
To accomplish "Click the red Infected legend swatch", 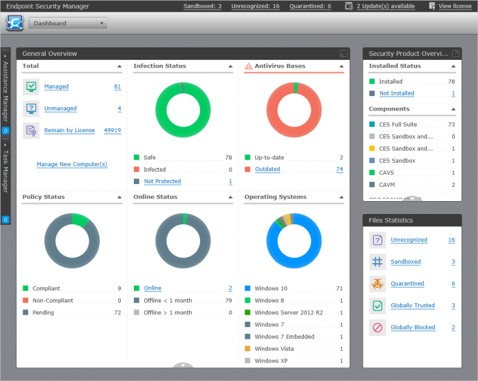I will pos(137,170).
